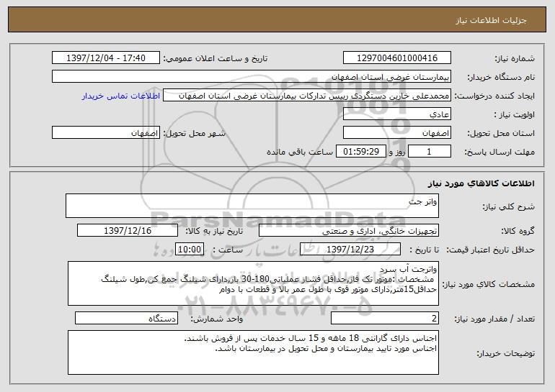Click the label حداقل تاریخ اعتبار قیمت
This screenshot has height=392, width=555.
pyautogui.click(x=490, y=250)
